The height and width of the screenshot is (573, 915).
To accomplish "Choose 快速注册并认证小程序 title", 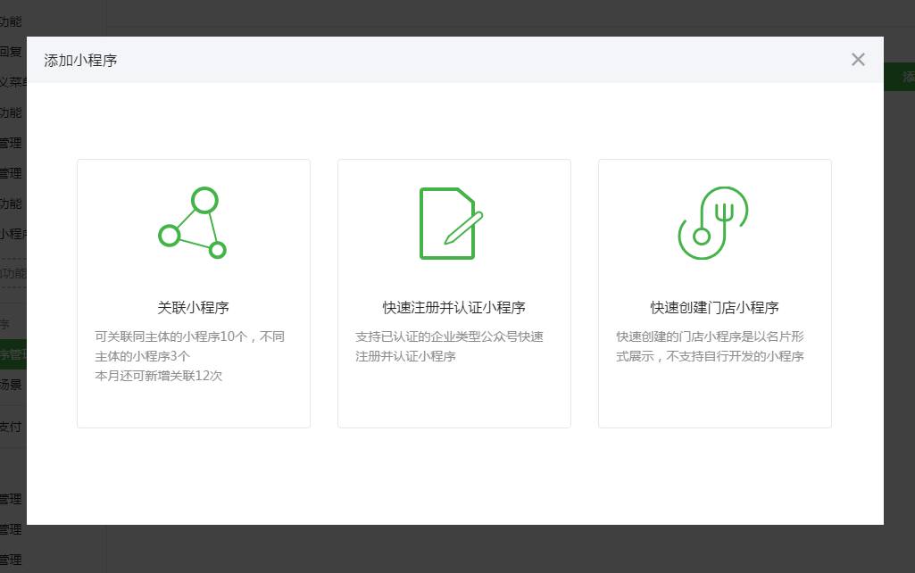I will (x=453, y=307).
